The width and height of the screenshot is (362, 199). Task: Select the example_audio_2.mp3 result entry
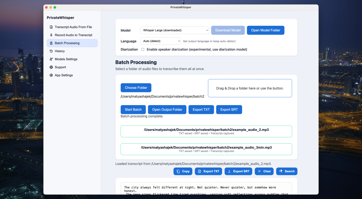click(206, 131)
